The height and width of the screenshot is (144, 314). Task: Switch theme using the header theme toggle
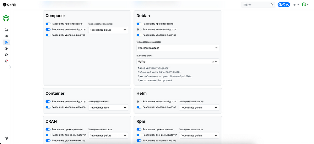coord(284,5)
